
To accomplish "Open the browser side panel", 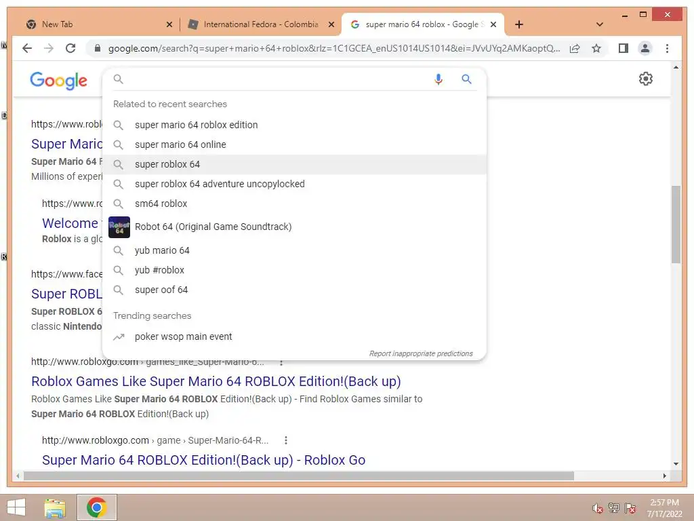I will click(x=624, y=48).
